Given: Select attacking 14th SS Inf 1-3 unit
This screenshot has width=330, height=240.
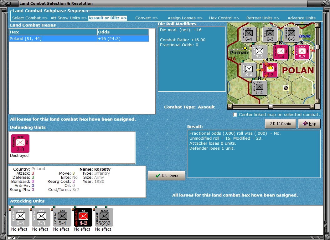Looking at the screenshot, I should 83,217.
